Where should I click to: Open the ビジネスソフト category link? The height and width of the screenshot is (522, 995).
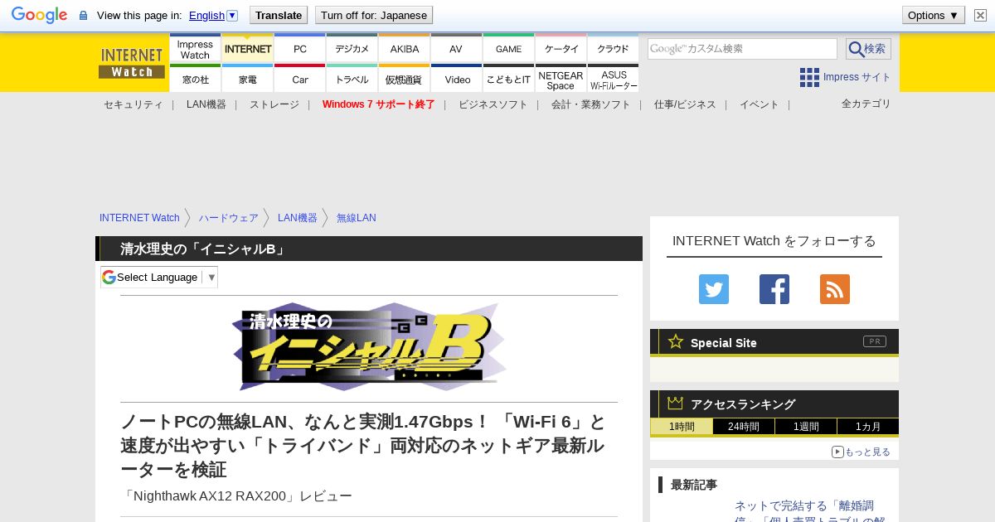point(493,104)
